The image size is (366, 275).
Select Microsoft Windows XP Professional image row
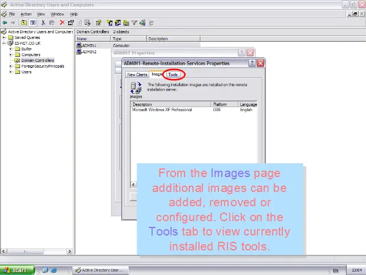(x=162, y=110)
